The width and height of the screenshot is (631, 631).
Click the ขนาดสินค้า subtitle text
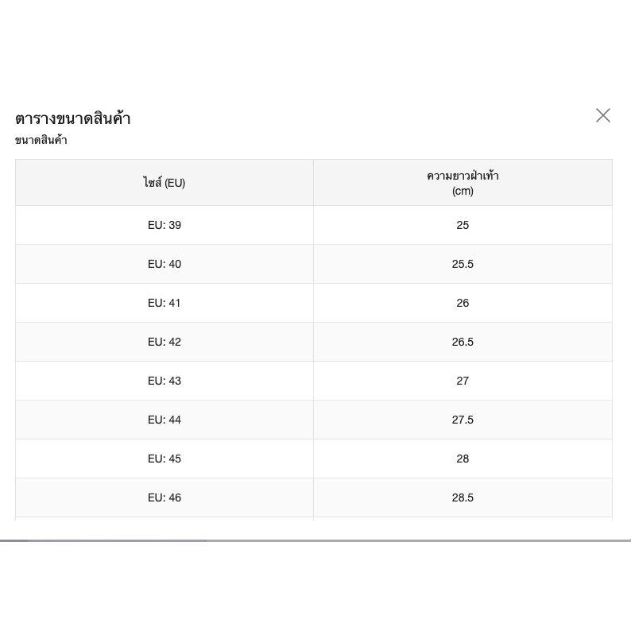pyautogui.click(x=41, y=140)
